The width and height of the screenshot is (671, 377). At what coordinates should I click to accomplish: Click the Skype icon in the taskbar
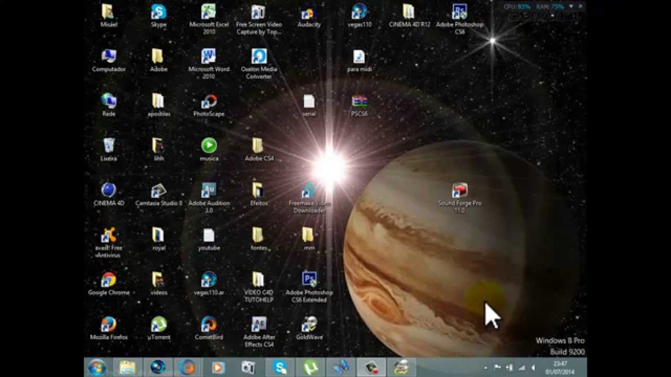pos(279,368)
